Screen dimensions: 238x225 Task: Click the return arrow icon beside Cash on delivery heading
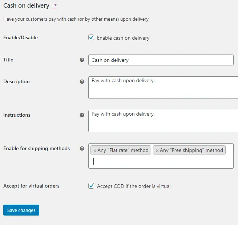click(x=54, y=6)
